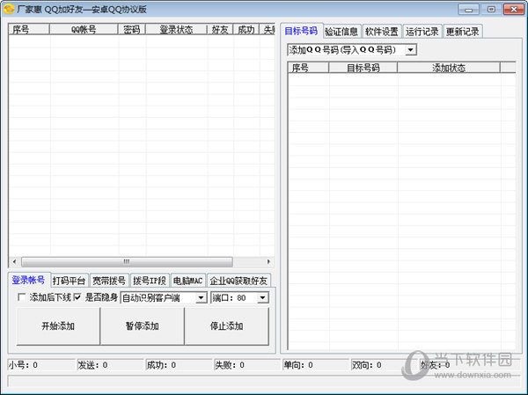The height and width of the screenshot is (395, 528).
Task: Click the account list horizontal scrollbar thumb
Action: point(127,261)
